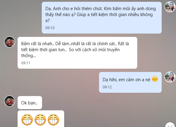176x127 pixels.
Task: Click the 09:10 timestamp
Action: [50, 28]
